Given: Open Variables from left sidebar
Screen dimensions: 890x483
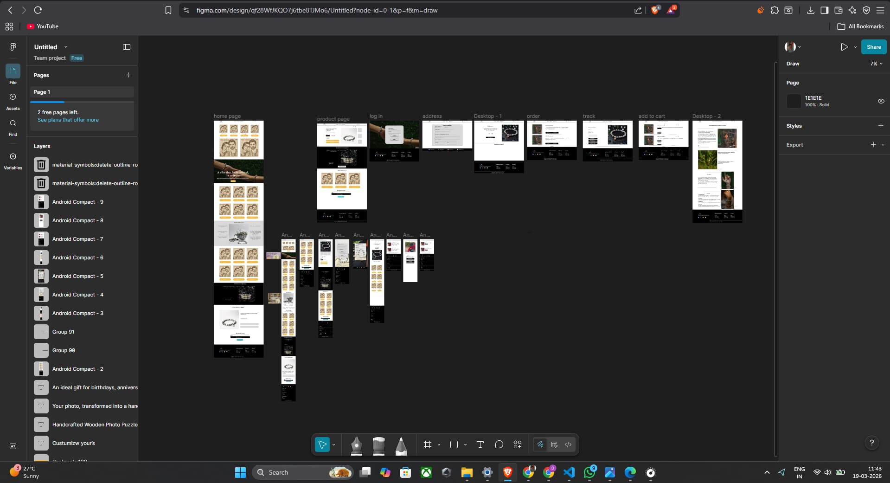Looking at the screenshot, I should [13, 161].
